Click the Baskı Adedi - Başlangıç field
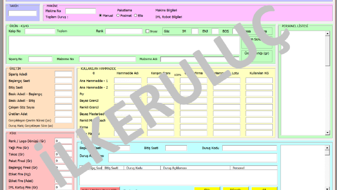 coord(63,94)
